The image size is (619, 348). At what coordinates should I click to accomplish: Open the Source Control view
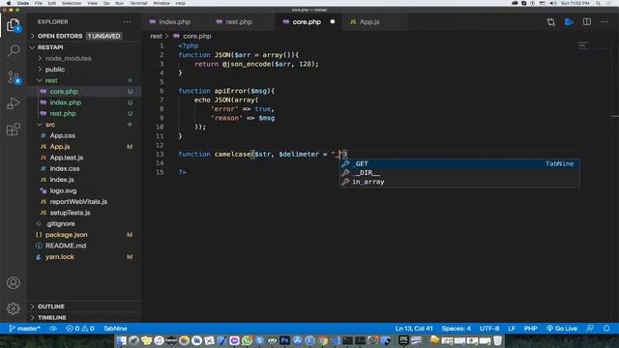(x=14, y=77)
